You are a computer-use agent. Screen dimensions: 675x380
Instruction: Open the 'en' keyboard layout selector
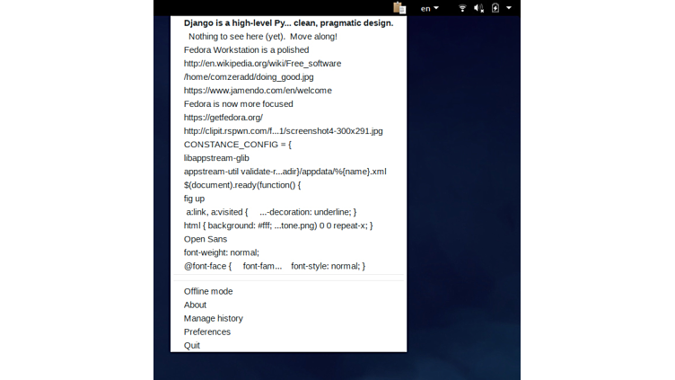tap(429, 8)
